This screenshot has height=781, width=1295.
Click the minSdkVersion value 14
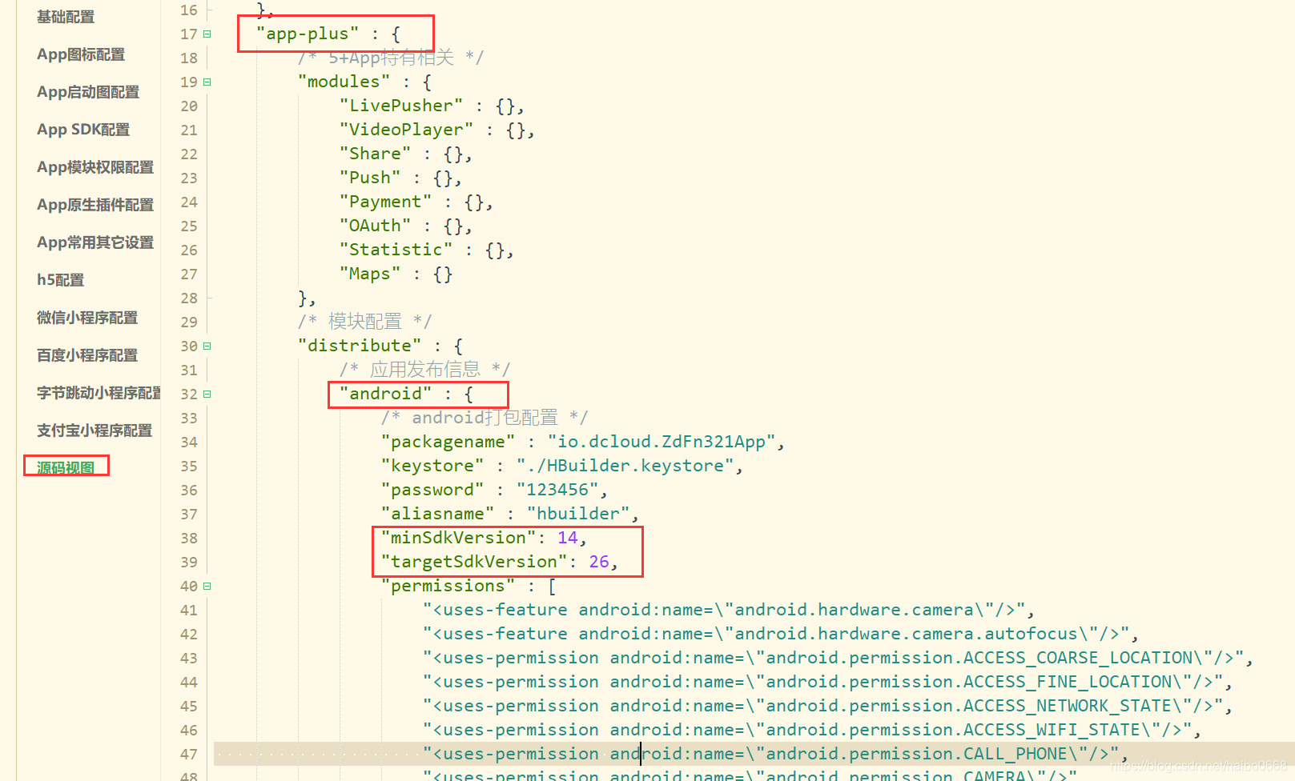pyautogui.click(x=568, y=538)
